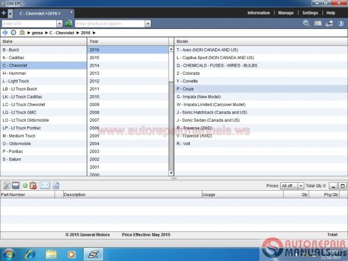
Task: Click the clipboard delete icon
Action: pos(33,186)
